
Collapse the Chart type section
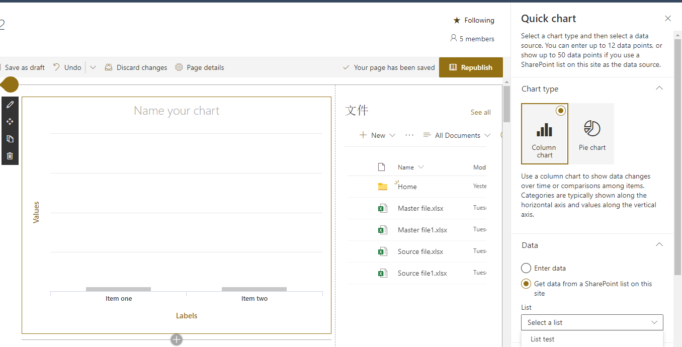pos(659,89)
